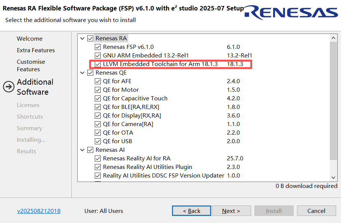Uncheck QE for AFE
This screenshot has width=341, height=223.
tap(98, 81)
